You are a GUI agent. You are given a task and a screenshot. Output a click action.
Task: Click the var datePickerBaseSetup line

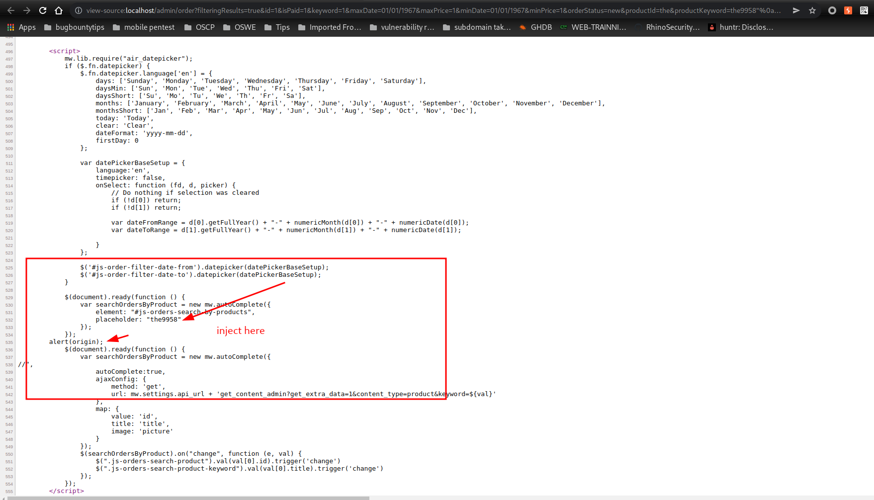coord(133,163)
